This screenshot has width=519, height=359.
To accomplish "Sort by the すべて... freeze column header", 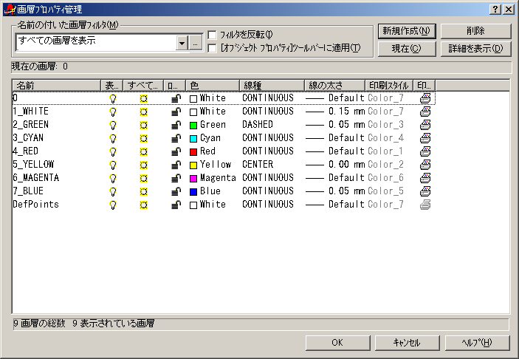I will click(x=143, y=86).
